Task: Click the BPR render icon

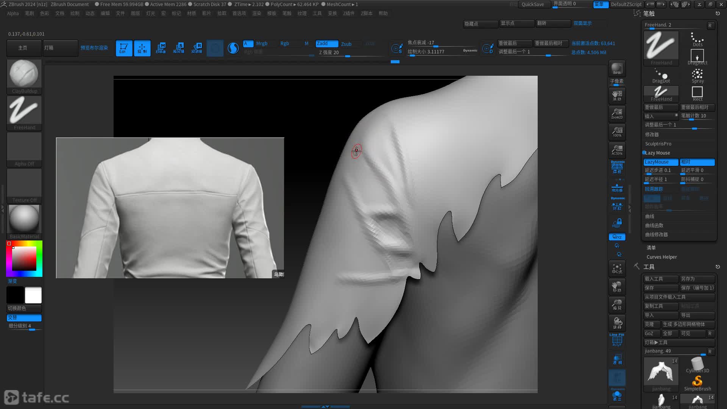Action: coord(617,69)
